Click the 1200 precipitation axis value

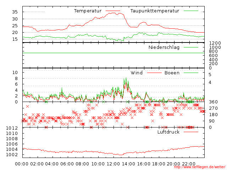(215, 43)
